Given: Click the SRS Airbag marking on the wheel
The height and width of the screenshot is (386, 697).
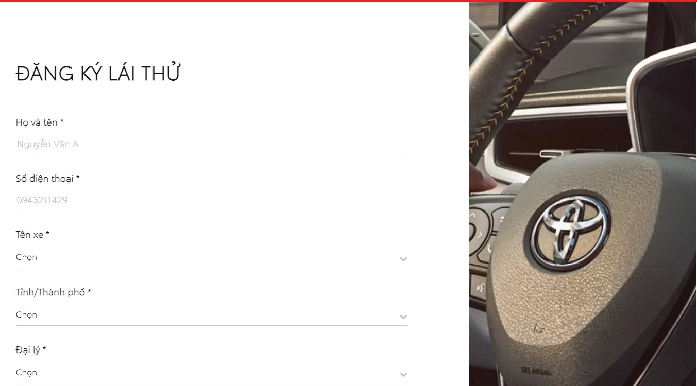Looking at the screenshot, I should [535, 371].
